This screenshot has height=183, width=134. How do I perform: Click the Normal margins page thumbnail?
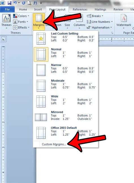[41, 54]
